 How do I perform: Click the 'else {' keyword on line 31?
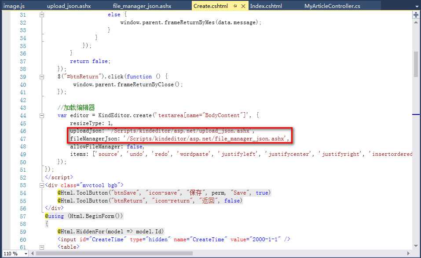[117, 15]
